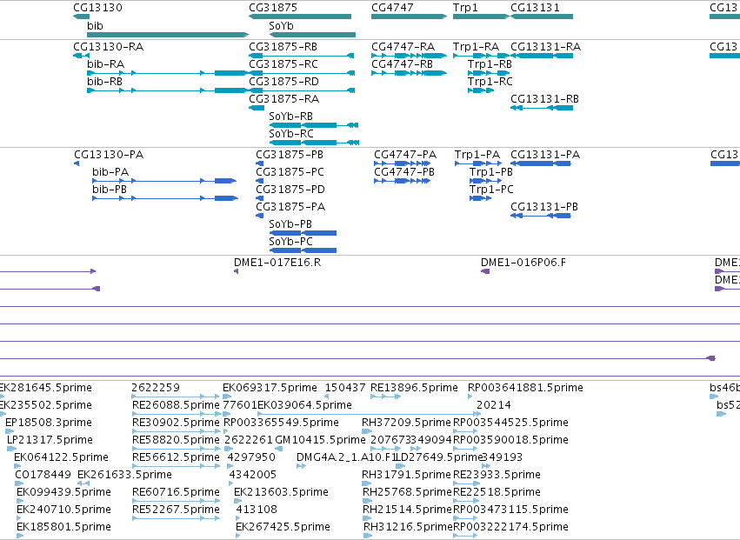
Task: Select transcript label CG31875-RC
Action: point(283,64)
